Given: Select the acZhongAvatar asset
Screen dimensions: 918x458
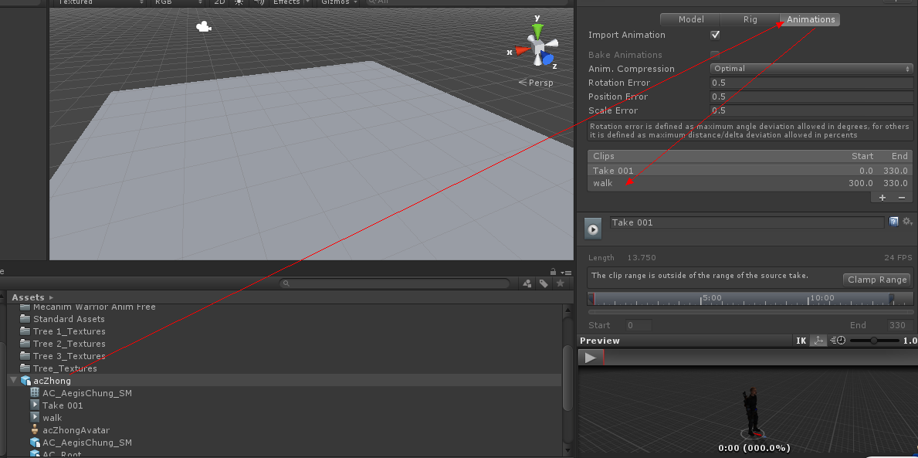Looking at the screenshot, I should point(69,430).
